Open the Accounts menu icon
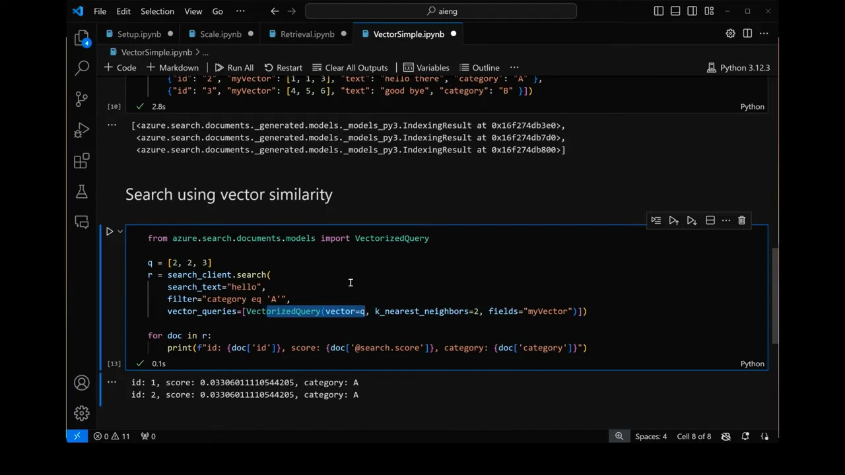The height and width of the screenshot is (475, 845). pos(82,383)
